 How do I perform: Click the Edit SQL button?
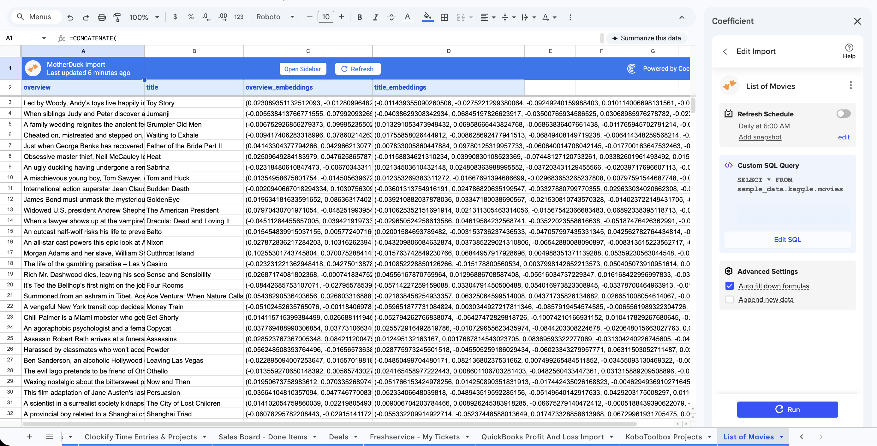coord(787,239)
